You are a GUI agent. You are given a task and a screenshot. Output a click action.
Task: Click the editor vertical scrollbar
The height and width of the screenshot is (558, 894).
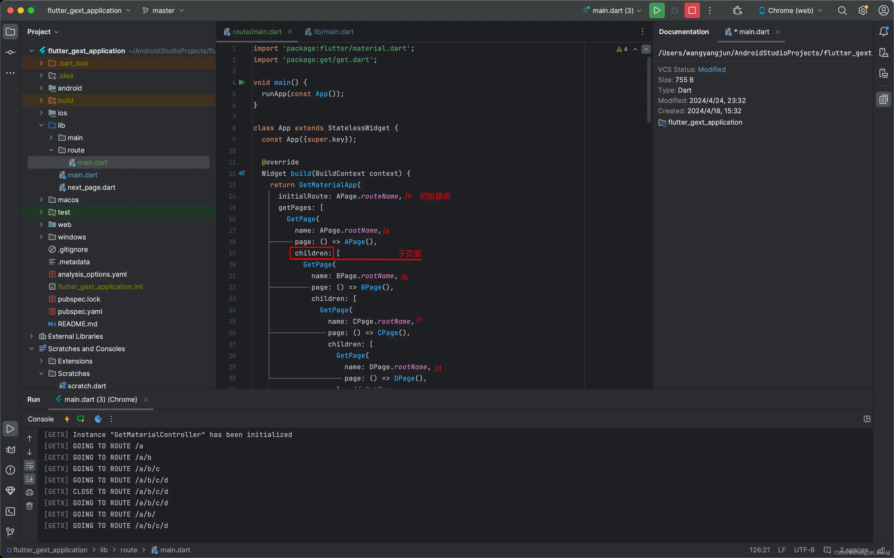[649, 90]
